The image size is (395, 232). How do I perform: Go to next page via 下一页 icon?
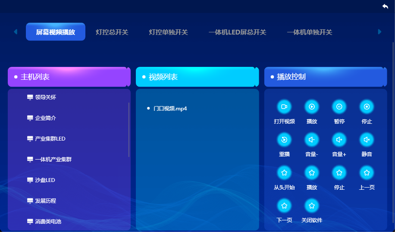click(284, 205)
